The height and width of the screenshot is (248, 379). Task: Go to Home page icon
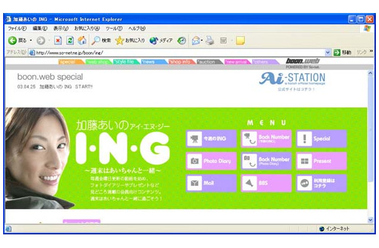tap(82, 40)
